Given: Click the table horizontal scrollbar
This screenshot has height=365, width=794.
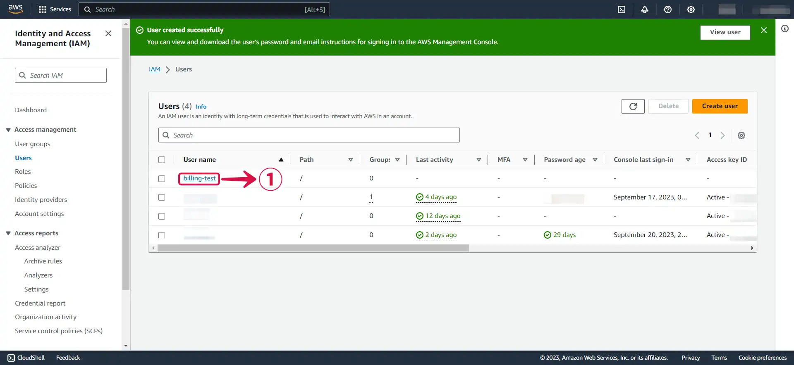Looking at the screenshot, I should pyautogui.click(x=313, y=248).
